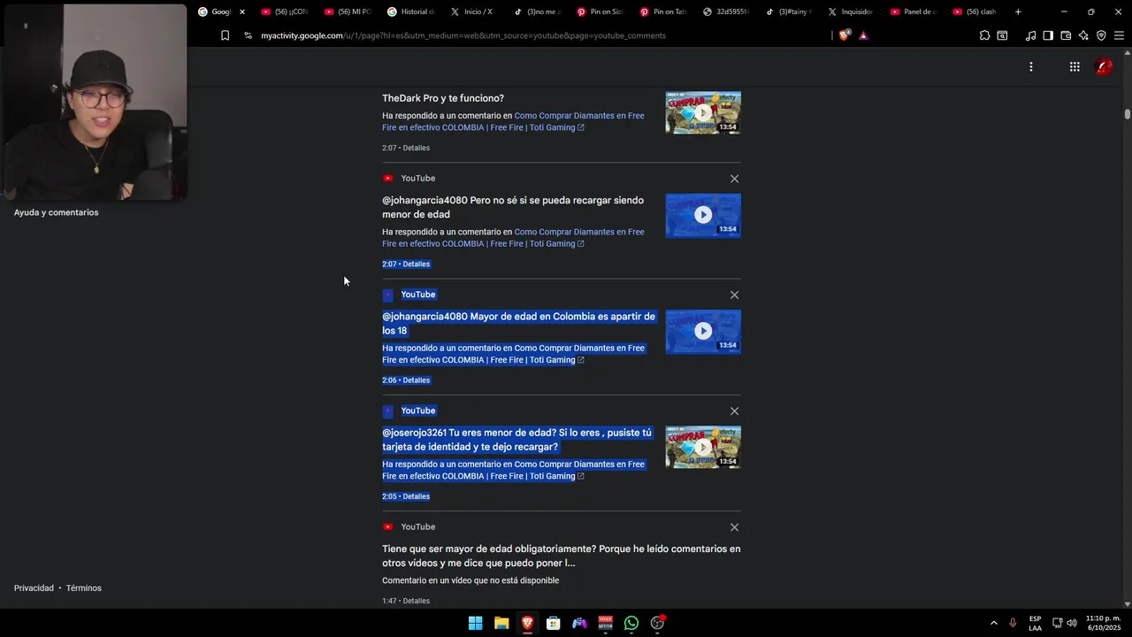Toggle the browser sidebar panel icon
1132x637 pixels.
(1048, 35)
